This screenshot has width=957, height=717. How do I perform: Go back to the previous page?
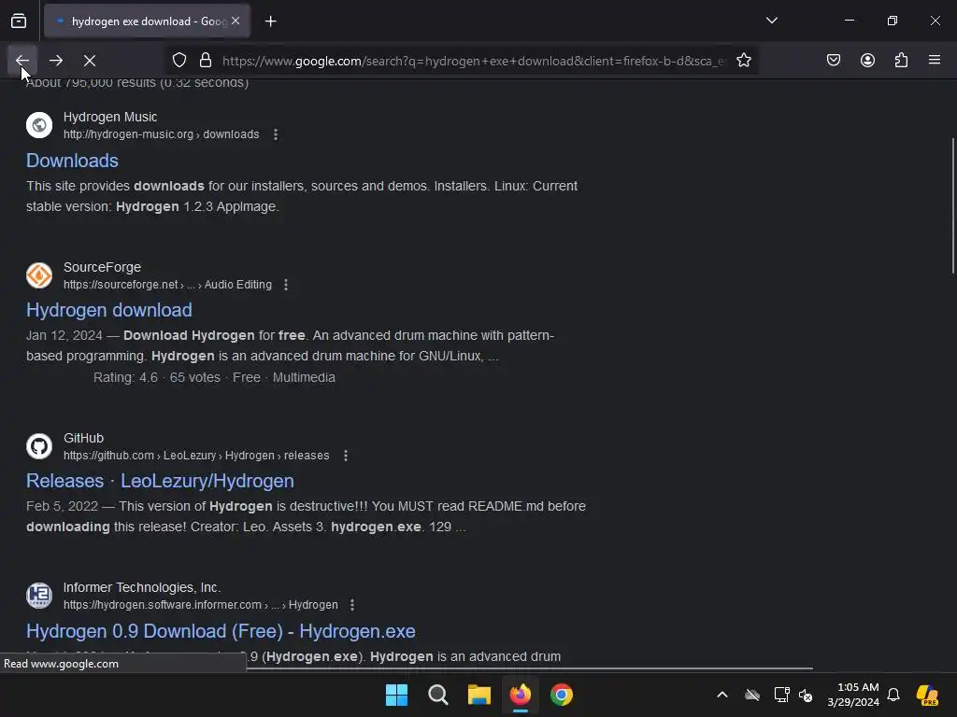tap(22, 61)
